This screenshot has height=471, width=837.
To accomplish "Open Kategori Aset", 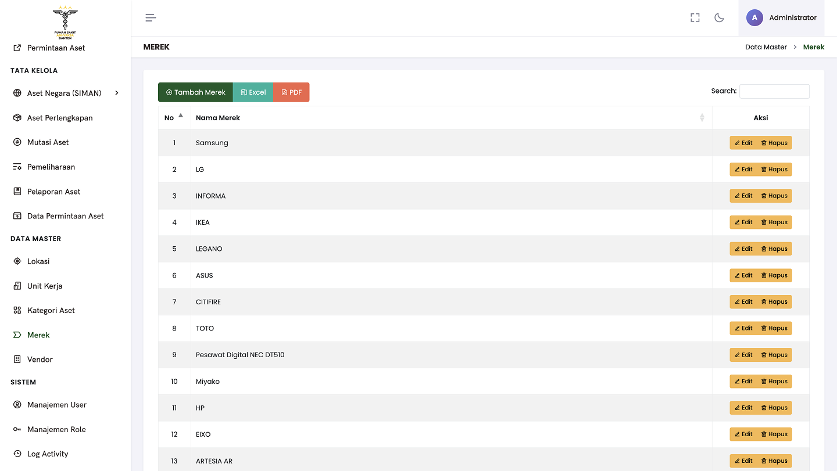I will pos(51,311).
